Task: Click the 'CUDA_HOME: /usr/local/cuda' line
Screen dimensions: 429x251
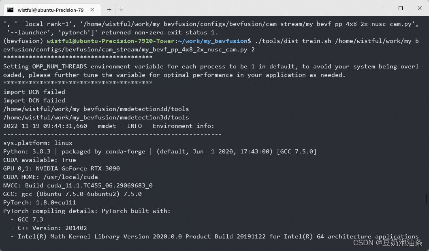Action: point(51,177)
